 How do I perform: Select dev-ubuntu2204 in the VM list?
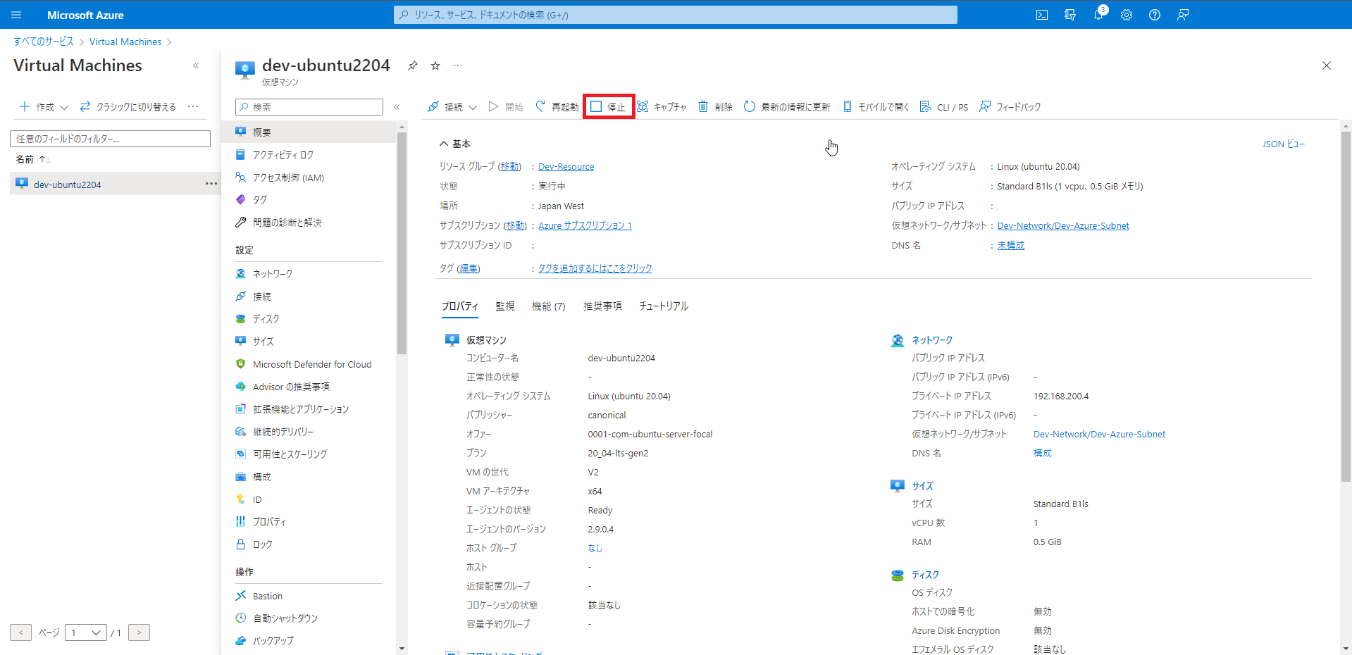coord(68,185)
